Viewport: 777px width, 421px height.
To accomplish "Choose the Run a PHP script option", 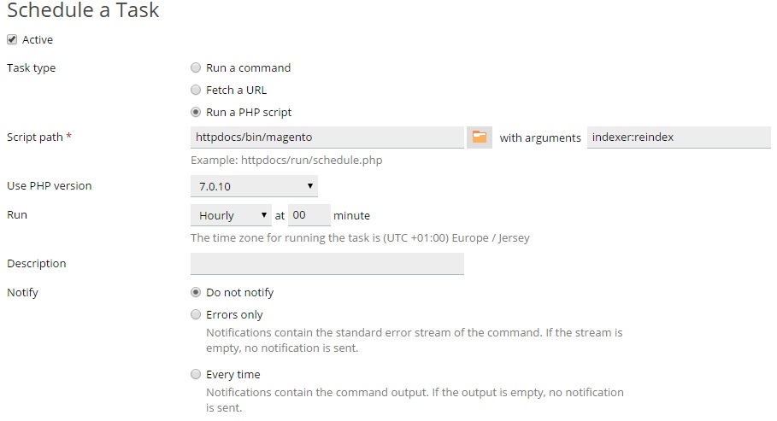I will click(x=196, y=112).
